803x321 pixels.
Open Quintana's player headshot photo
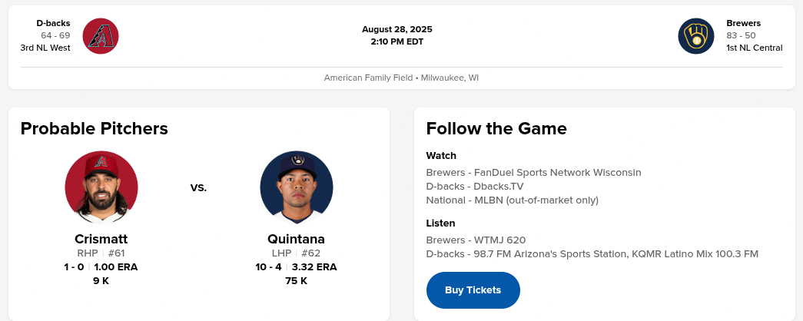[296, 187]
